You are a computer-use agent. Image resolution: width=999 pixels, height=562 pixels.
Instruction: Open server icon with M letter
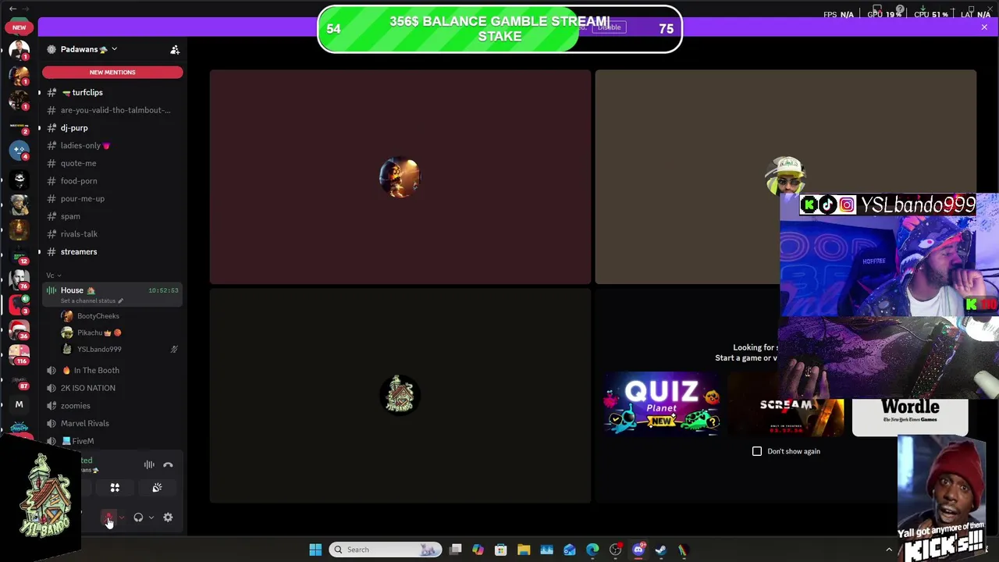point(19,404)
